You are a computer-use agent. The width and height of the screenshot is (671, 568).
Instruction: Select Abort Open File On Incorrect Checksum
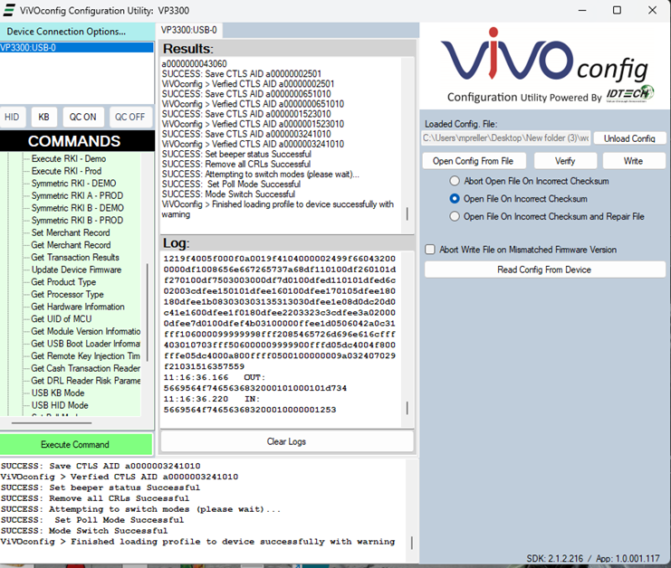[455, 181]
